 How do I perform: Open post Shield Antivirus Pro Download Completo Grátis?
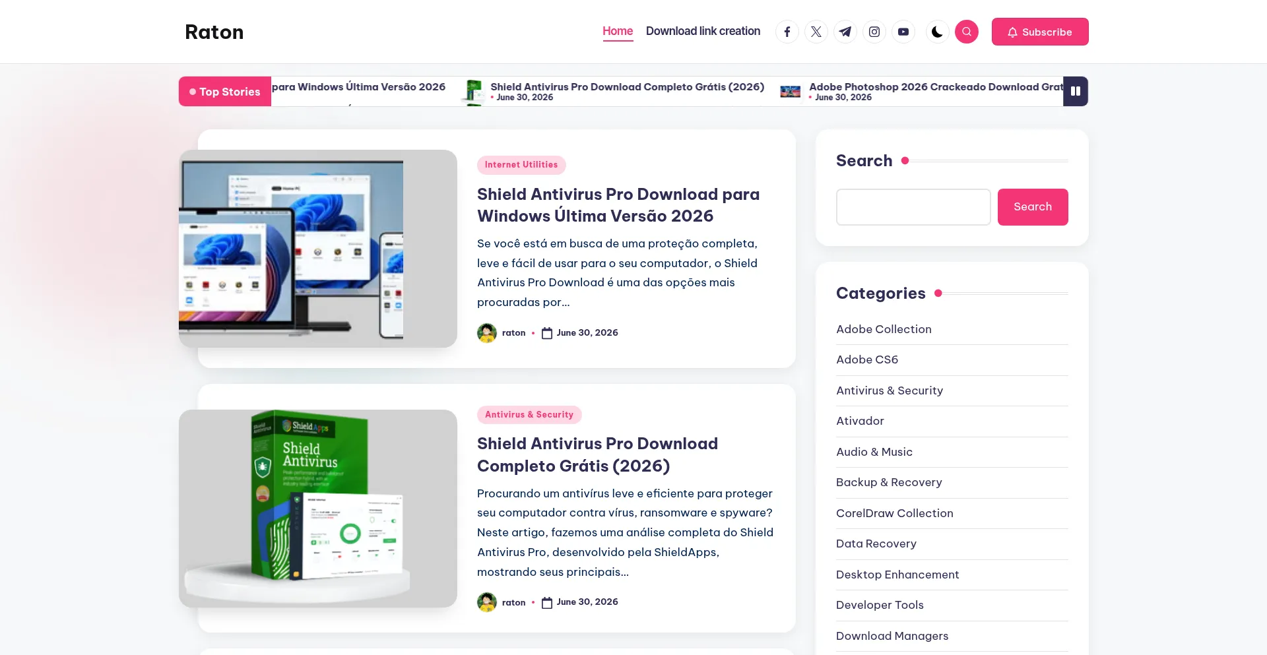[598, 454]
